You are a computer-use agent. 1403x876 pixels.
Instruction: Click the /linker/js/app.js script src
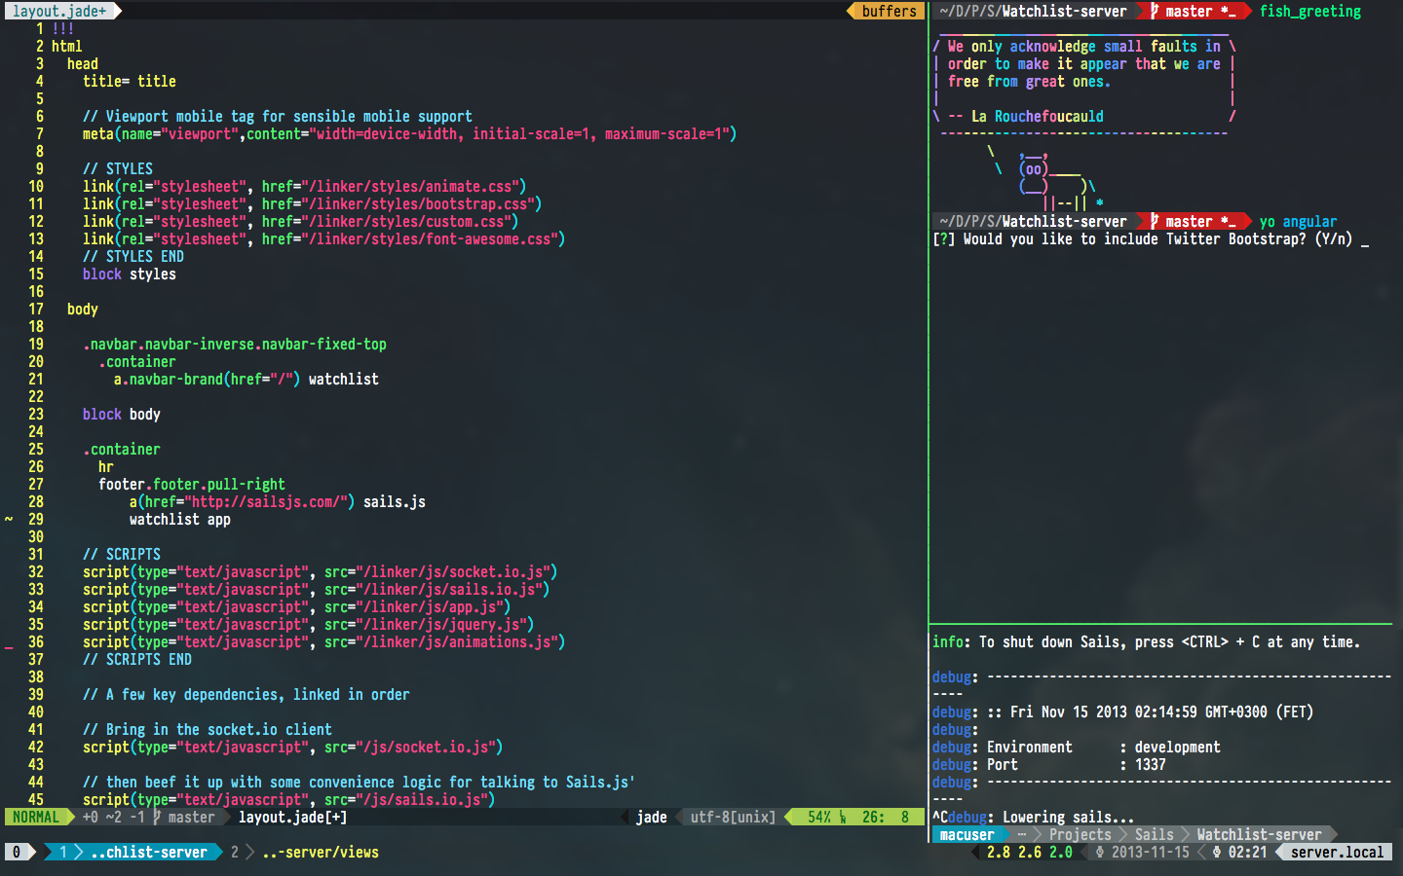(429, 606)
